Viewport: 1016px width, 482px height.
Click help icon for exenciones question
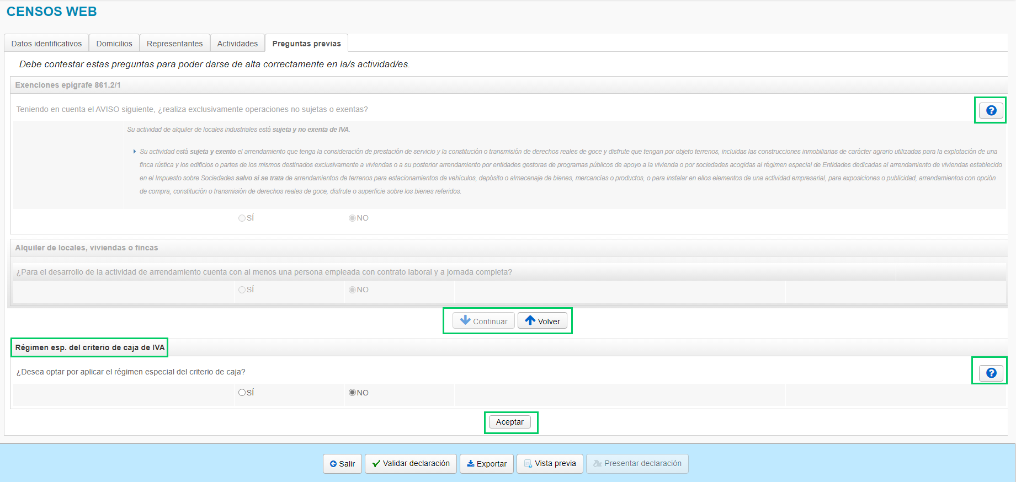coord(991,110)
